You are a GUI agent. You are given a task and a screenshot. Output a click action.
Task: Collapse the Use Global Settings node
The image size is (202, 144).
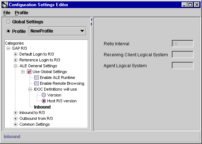pyautogui.click(x=23, y=72)
